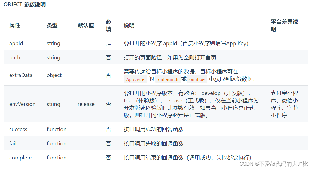Viewport: 312px width, 169px height.
Task: Click the fail property name cell
Action: [13, 143]
